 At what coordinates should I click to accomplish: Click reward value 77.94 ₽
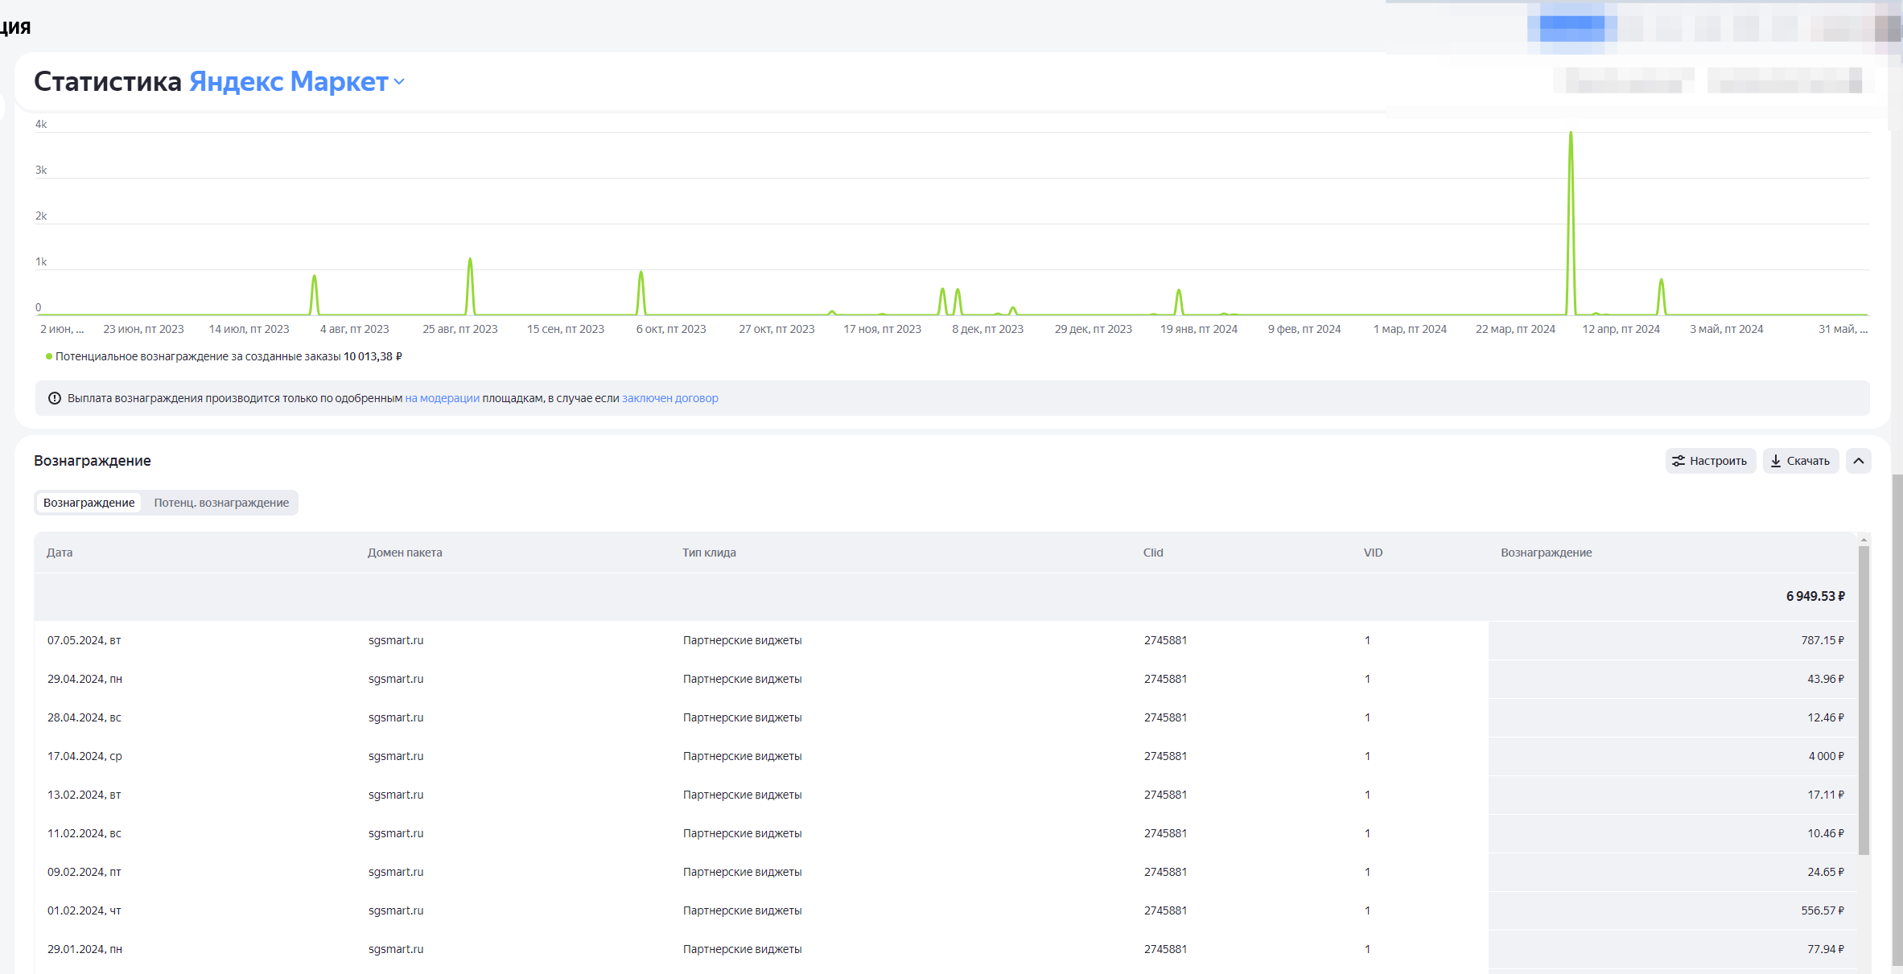click(x=1826, y=949)
